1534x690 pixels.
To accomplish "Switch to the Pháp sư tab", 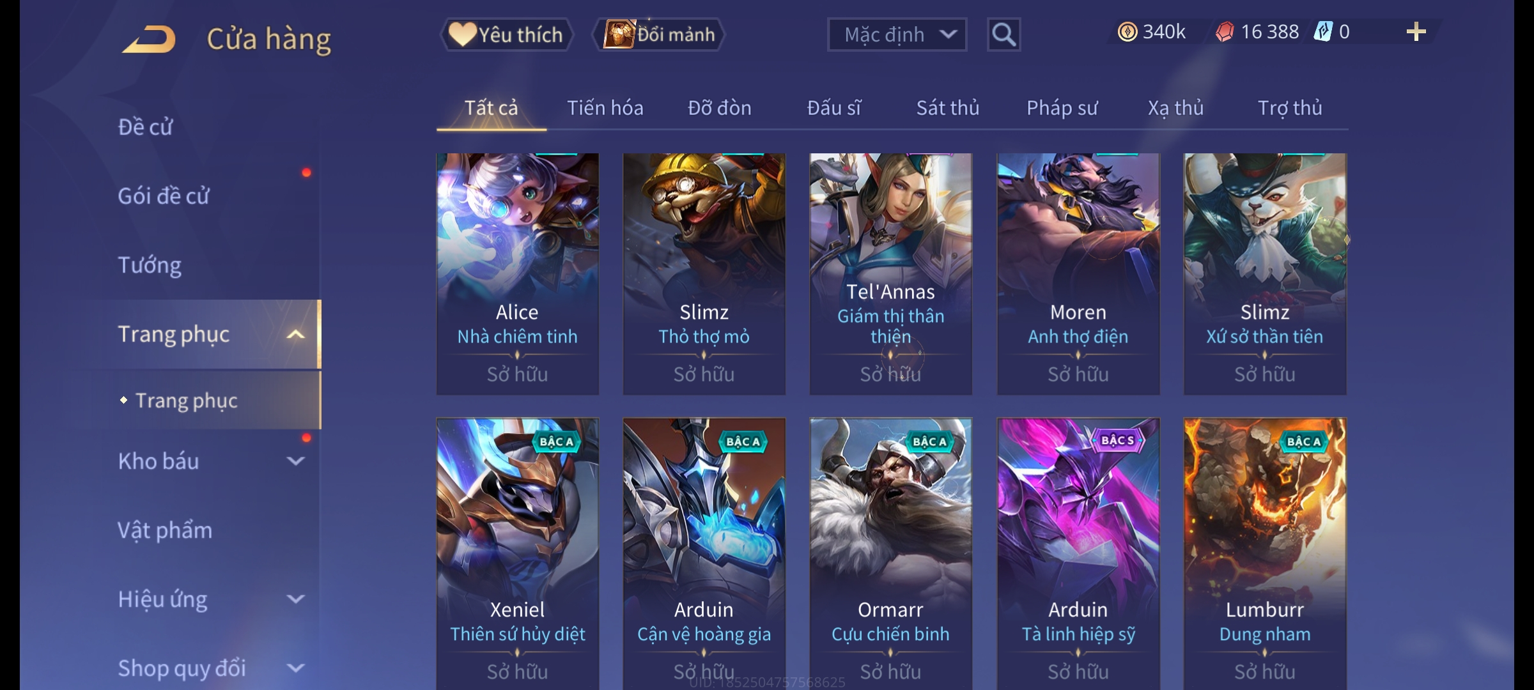I will click(x=1062, y=108).
